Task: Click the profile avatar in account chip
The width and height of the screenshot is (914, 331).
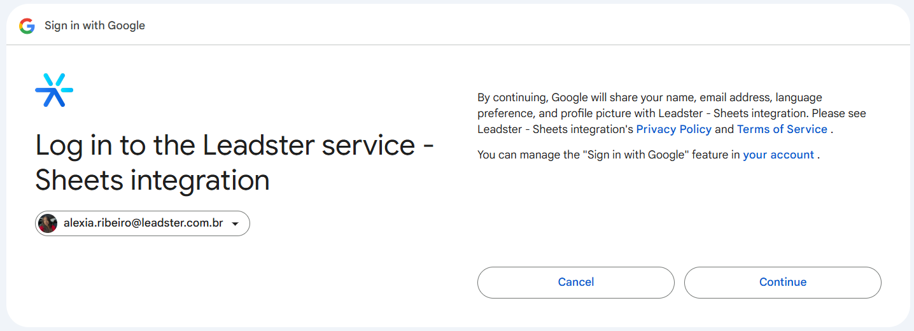Action: point(48,223)
